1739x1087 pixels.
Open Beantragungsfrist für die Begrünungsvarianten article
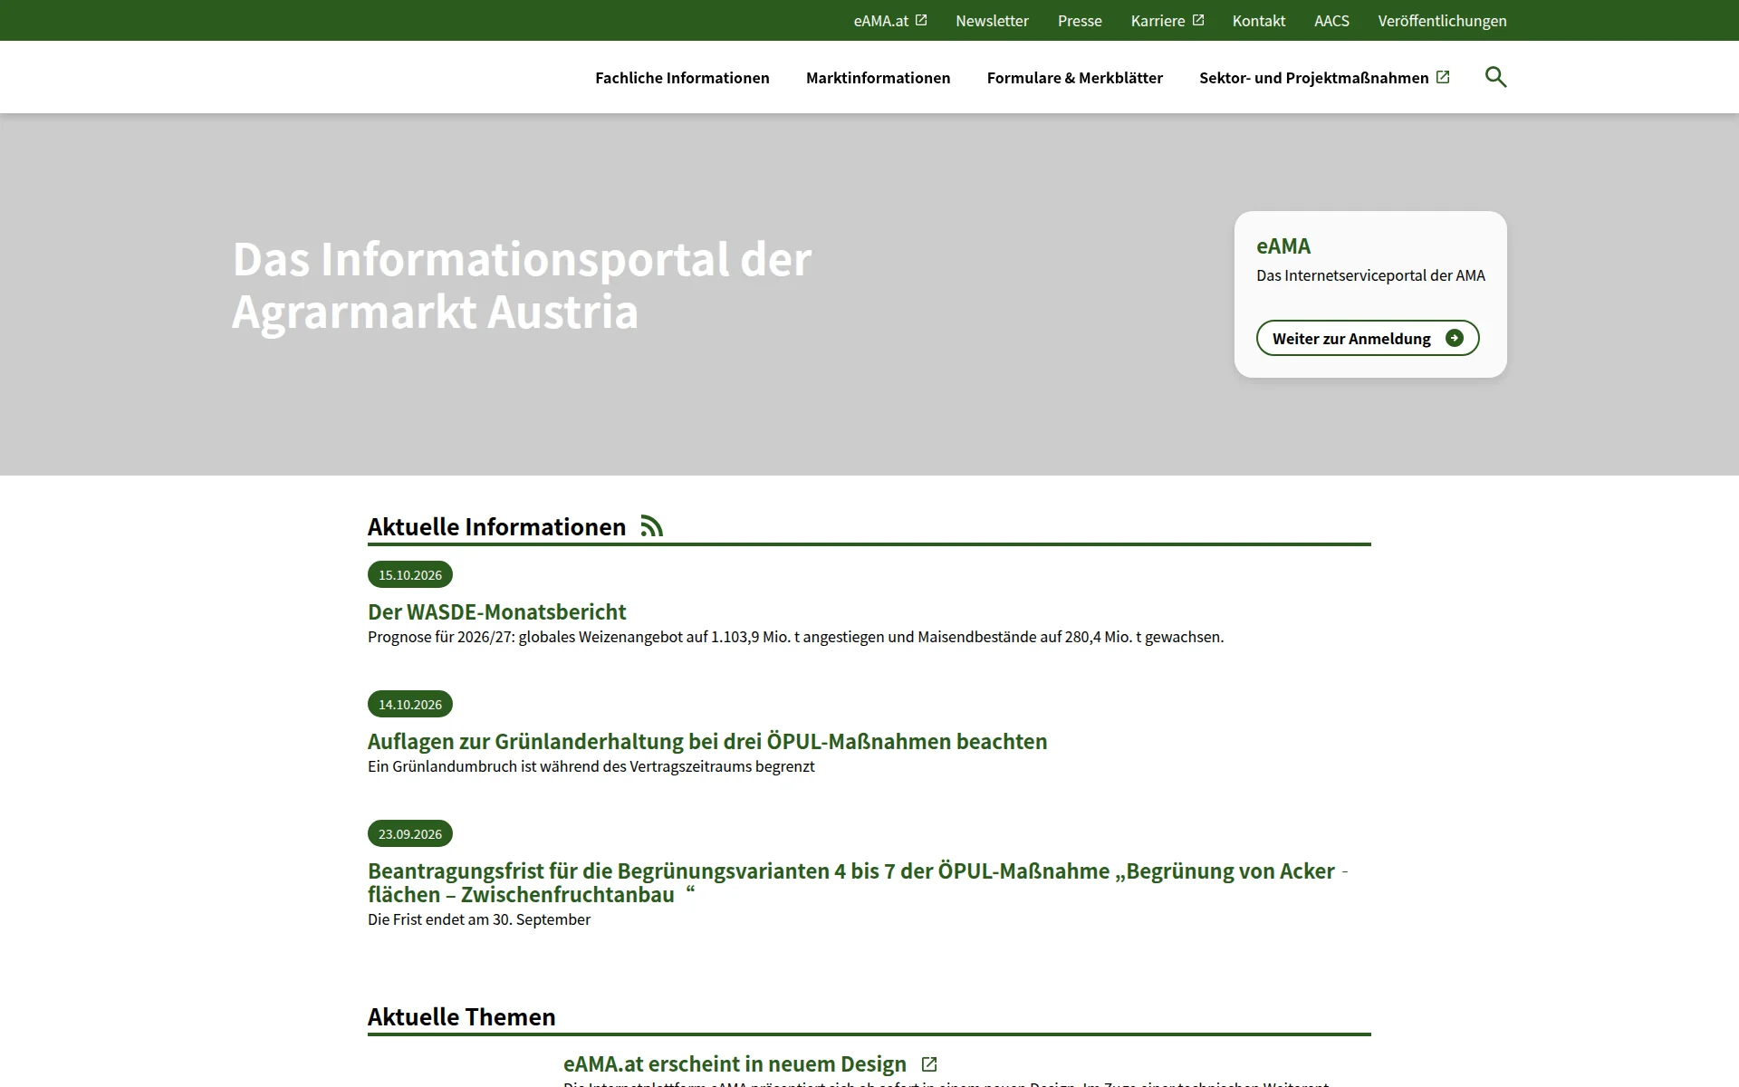click(x=858, y=882)
